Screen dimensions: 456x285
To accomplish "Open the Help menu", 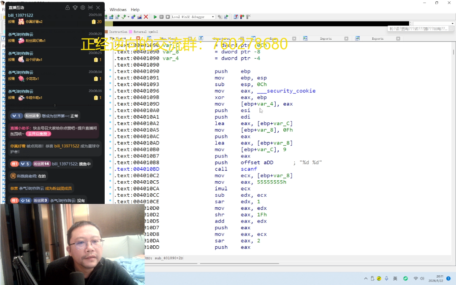I will click(x=135, y=10).
